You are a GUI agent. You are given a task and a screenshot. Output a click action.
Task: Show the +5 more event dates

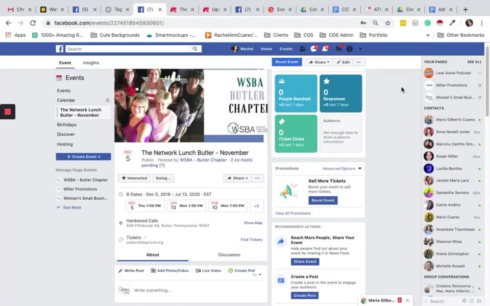(x=257, y=206)
